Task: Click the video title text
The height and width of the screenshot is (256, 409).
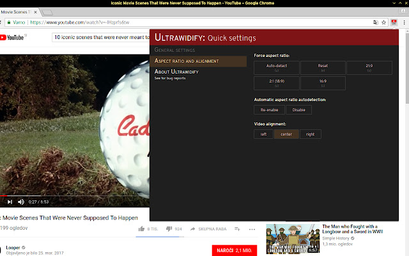Action: [70, 218]
